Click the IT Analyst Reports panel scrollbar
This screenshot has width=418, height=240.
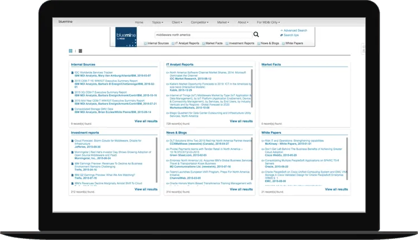click(x=252, y=89)
